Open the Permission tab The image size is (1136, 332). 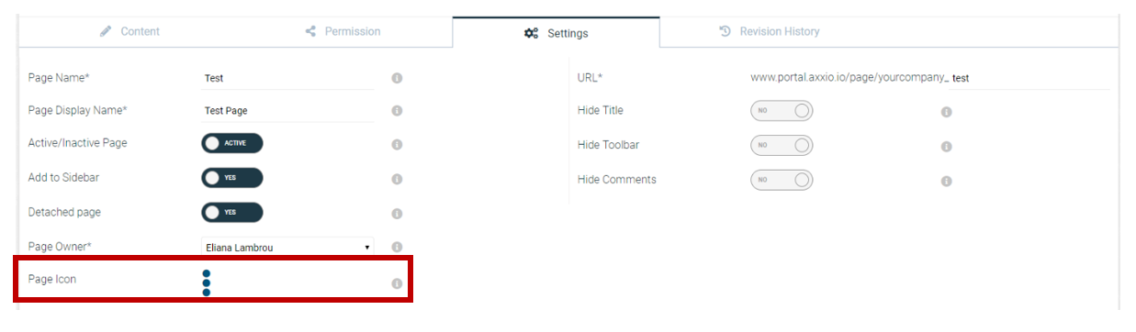343,31
